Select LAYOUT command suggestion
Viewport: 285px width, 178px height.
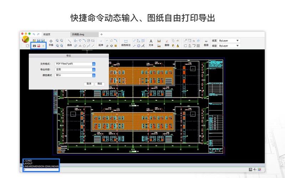point(28,163)
